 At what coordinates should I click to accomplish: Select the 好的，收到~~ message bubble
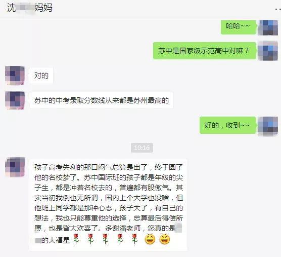(x=227, y=125)
